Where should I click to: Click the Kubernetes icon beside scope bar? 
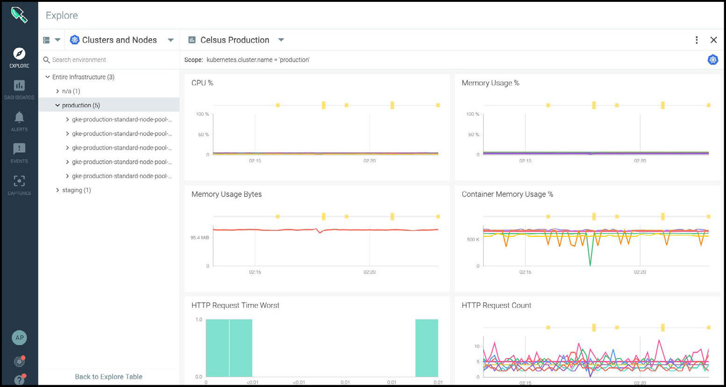click(712, 60)
